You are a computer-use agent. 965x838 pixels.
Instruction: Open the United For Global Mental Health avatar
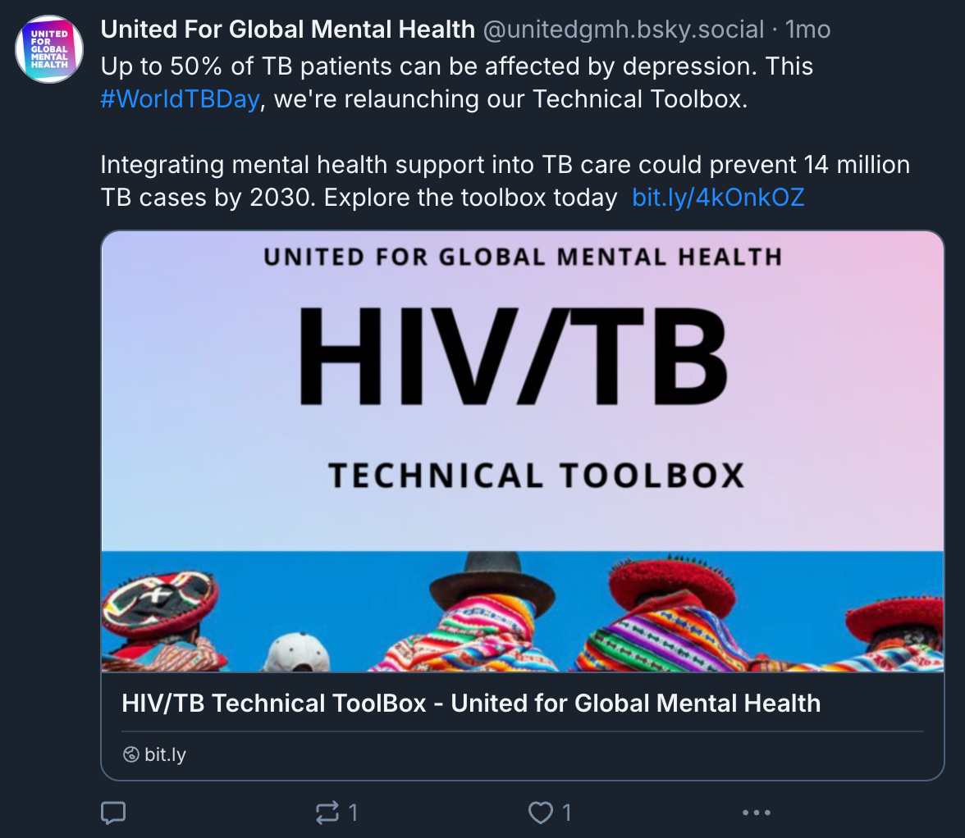(x=49, y=49)
